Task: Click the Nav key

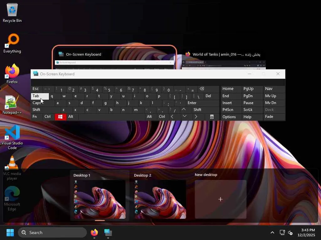Action: (x=274, y=89)
